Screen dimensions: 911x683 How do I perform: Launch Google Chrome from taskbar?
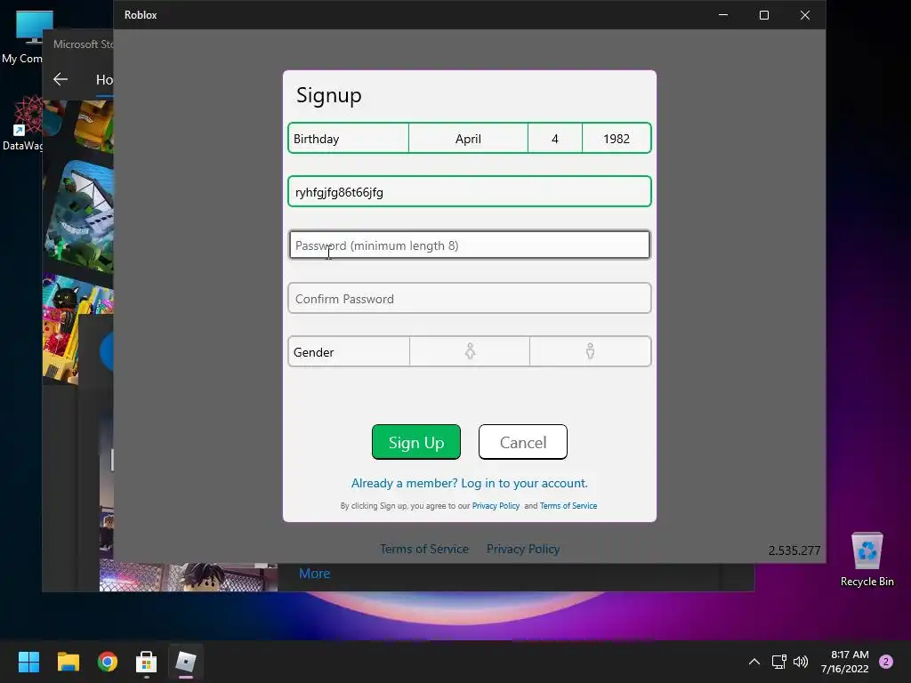point(108,662)
